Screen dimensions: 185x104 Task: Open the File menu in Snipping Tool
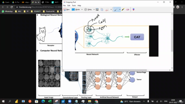tap(64, 5)
